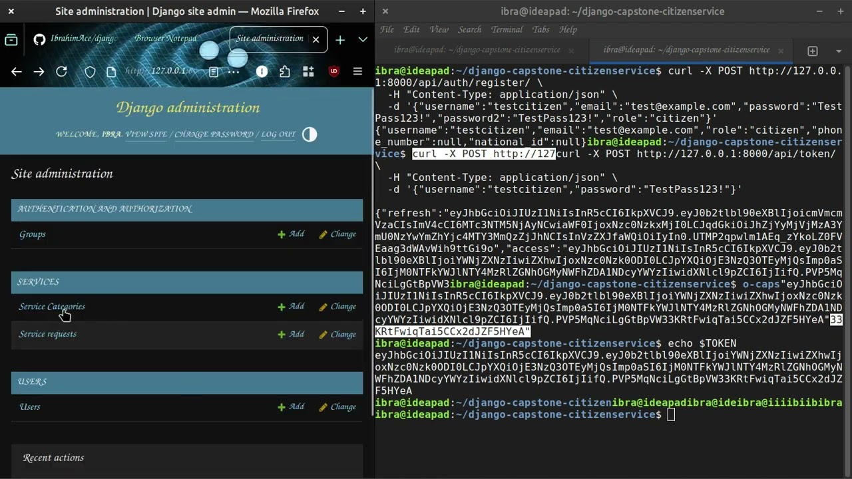Image resolution: width=852 pixels, height=479 pixels.
Task: Open the terminal View menu
Action: tap(439, 29)
